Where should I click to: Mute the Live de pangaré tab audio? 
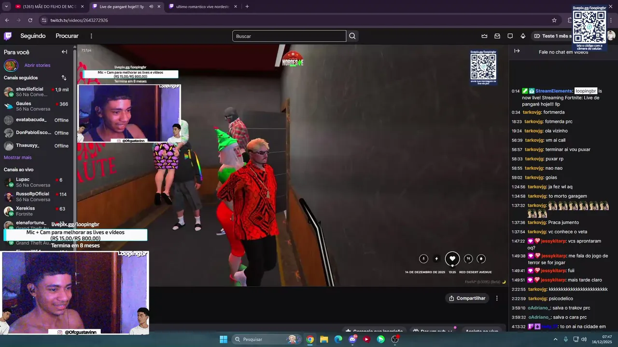tap(151, 7)
